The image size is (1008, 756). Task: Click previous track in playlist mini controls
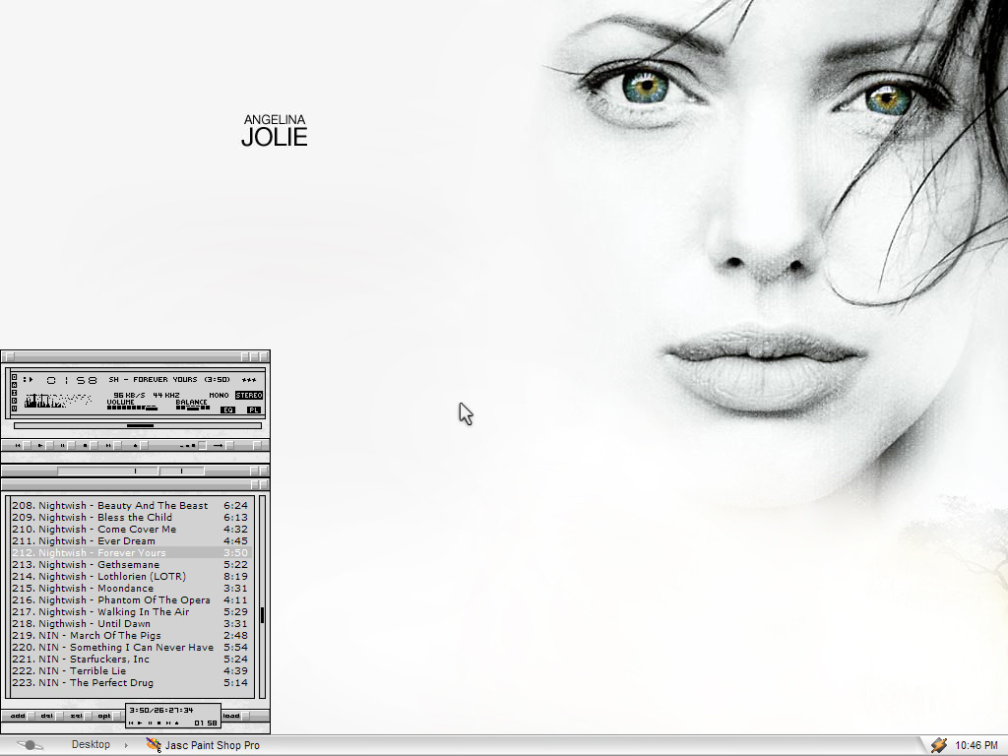coord(131,724)
